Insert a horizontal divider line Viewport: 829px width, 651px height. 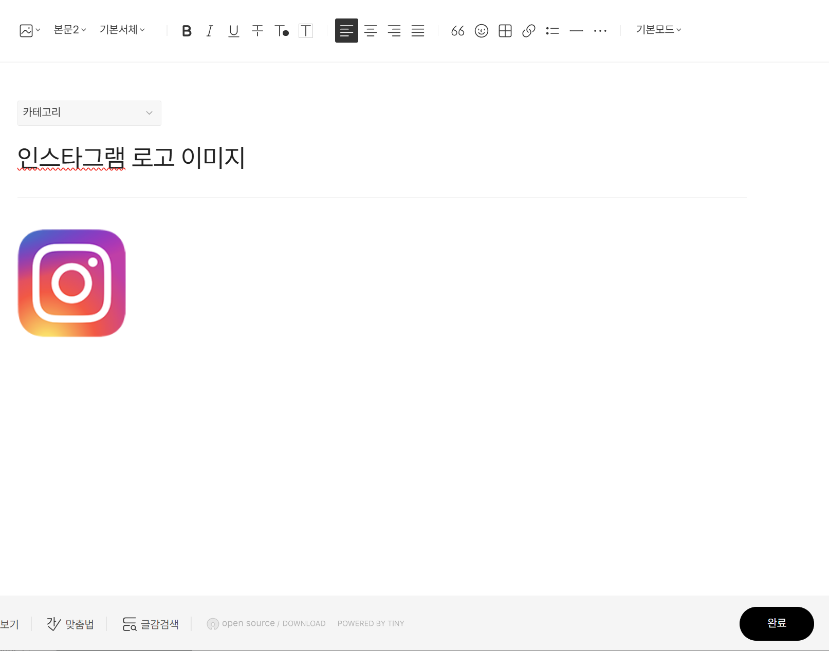pyautogui.click(x=577, y=31)
